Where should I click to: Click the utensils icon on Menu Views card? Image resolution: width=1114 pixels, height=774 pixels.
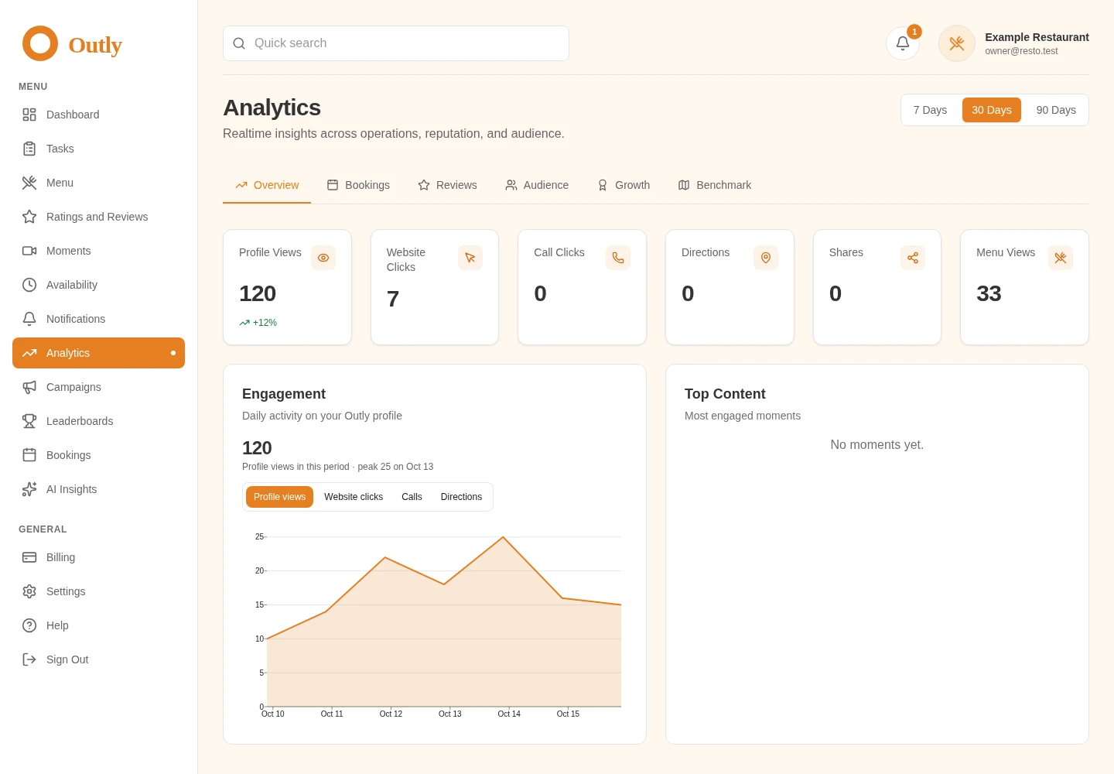click(x=1061, y=258)
